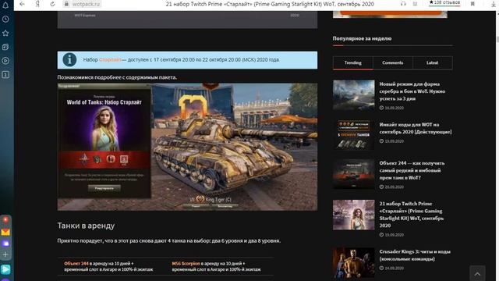Open article Новый режим для фарма серебра
This screenshot has width=499, height=281.
pyautogui.click(x=412, y=91)
